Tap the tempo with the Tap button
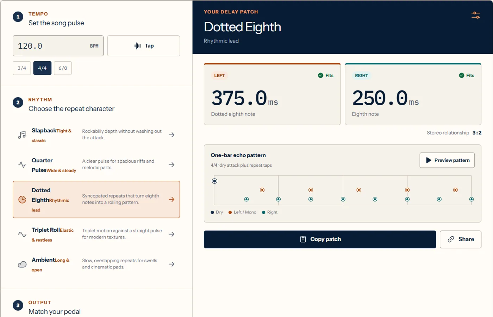The height and width of the screenshot is (317, 493). [x=144, y=46]
